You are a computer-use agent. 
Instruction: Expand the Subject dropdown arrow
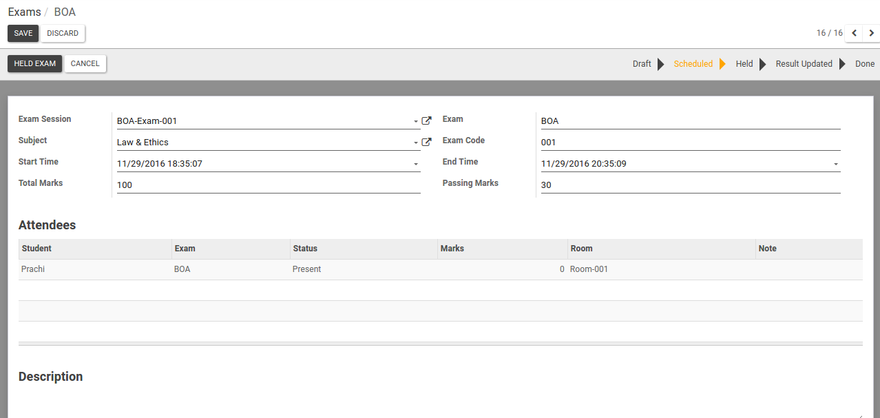(416, 143)
